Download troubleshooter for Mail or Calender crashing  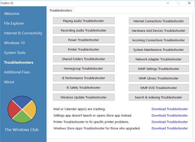[x=170, y=109]
